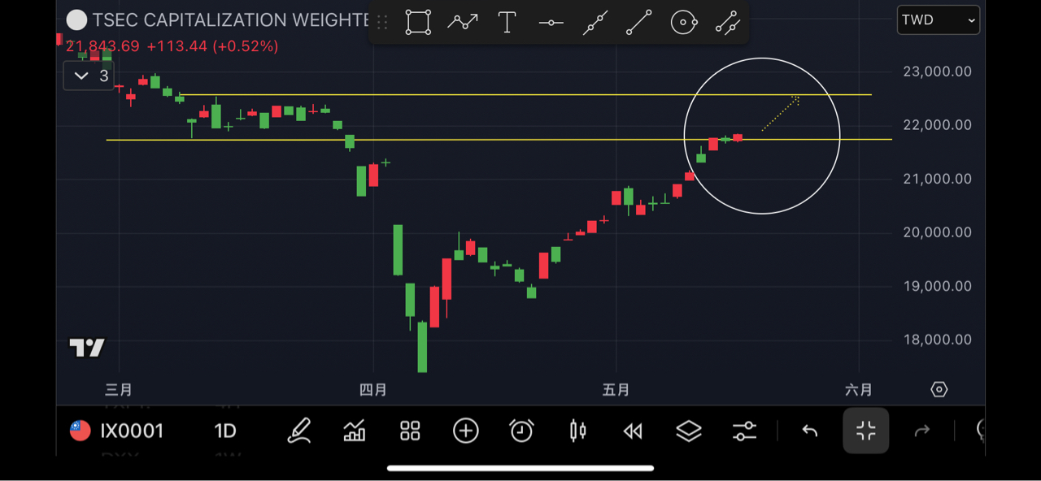The height and width of the screenshot is (481, 1041).
Task: Exit fullscreen with the collapse arrows button
Action: coord(866,431)
